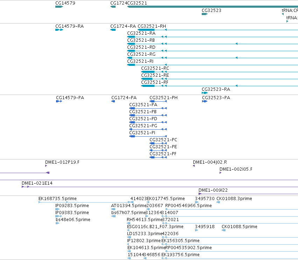298x260 pixels.
Task: Click feature 422036
Action: click(171, 234)
